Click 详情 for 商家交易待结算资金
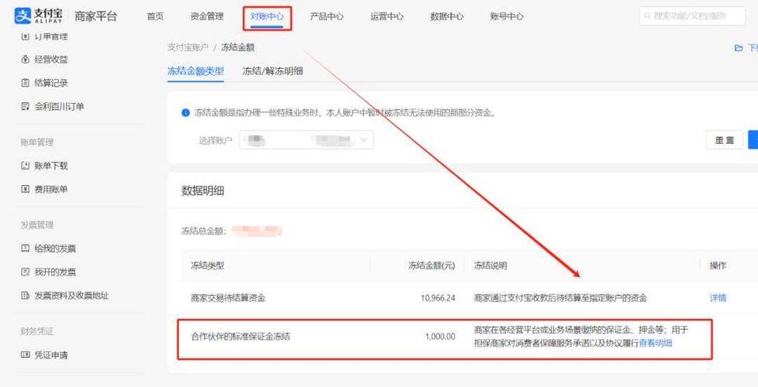 (718, 298)
